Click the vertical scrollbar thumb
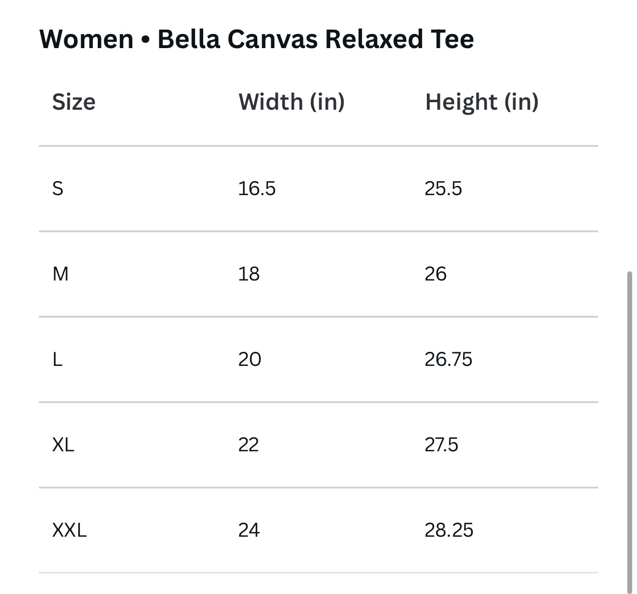Image resolution: width=637 pixels, height=594 pixels. tap(629, 432)
